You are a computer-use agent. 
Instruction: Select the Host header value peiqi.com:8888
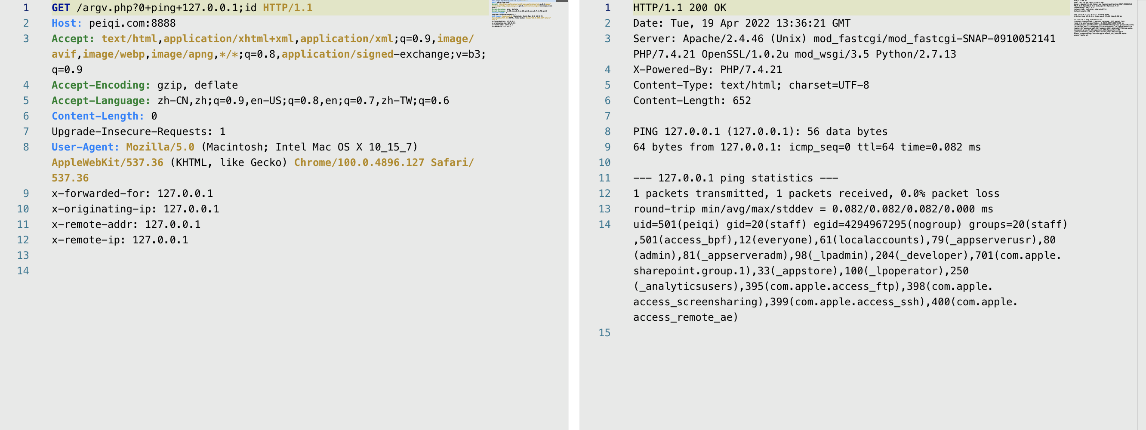click(132, 23)
